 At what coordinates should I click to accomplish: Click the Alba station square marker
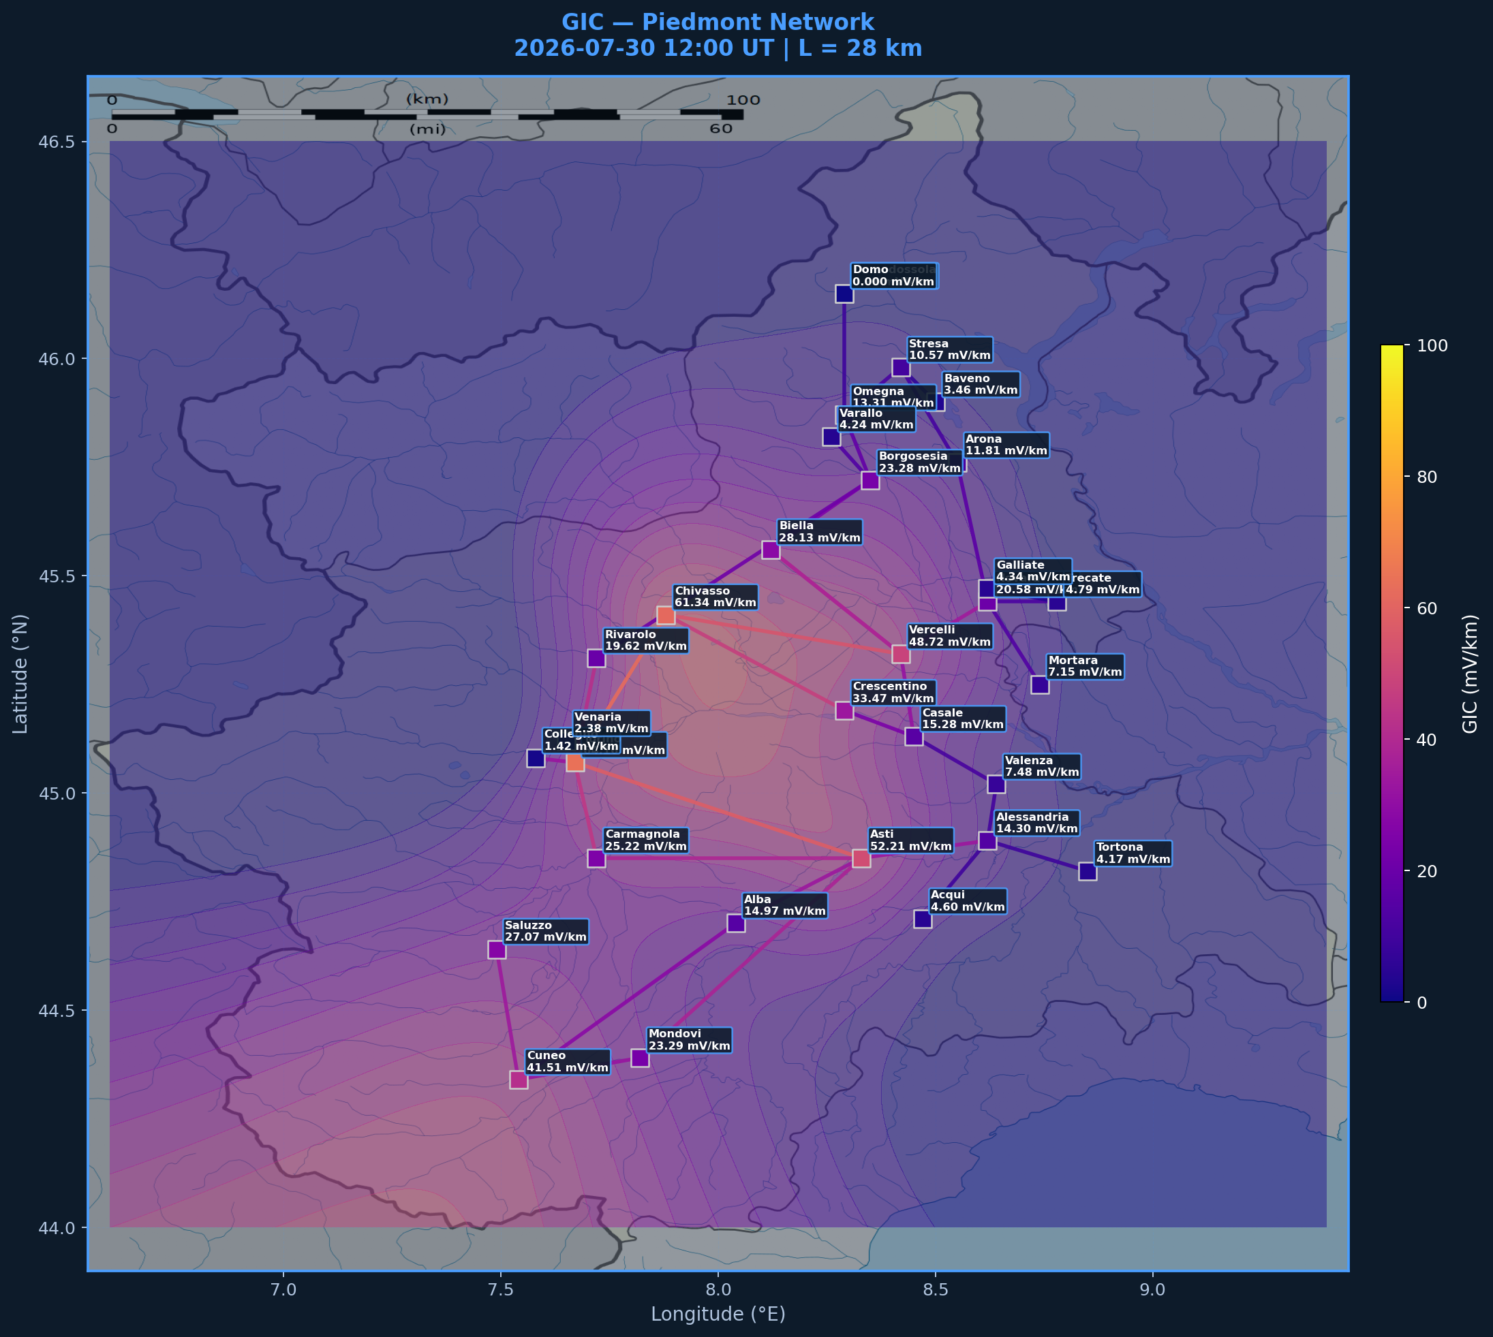[x=736, y=924]
